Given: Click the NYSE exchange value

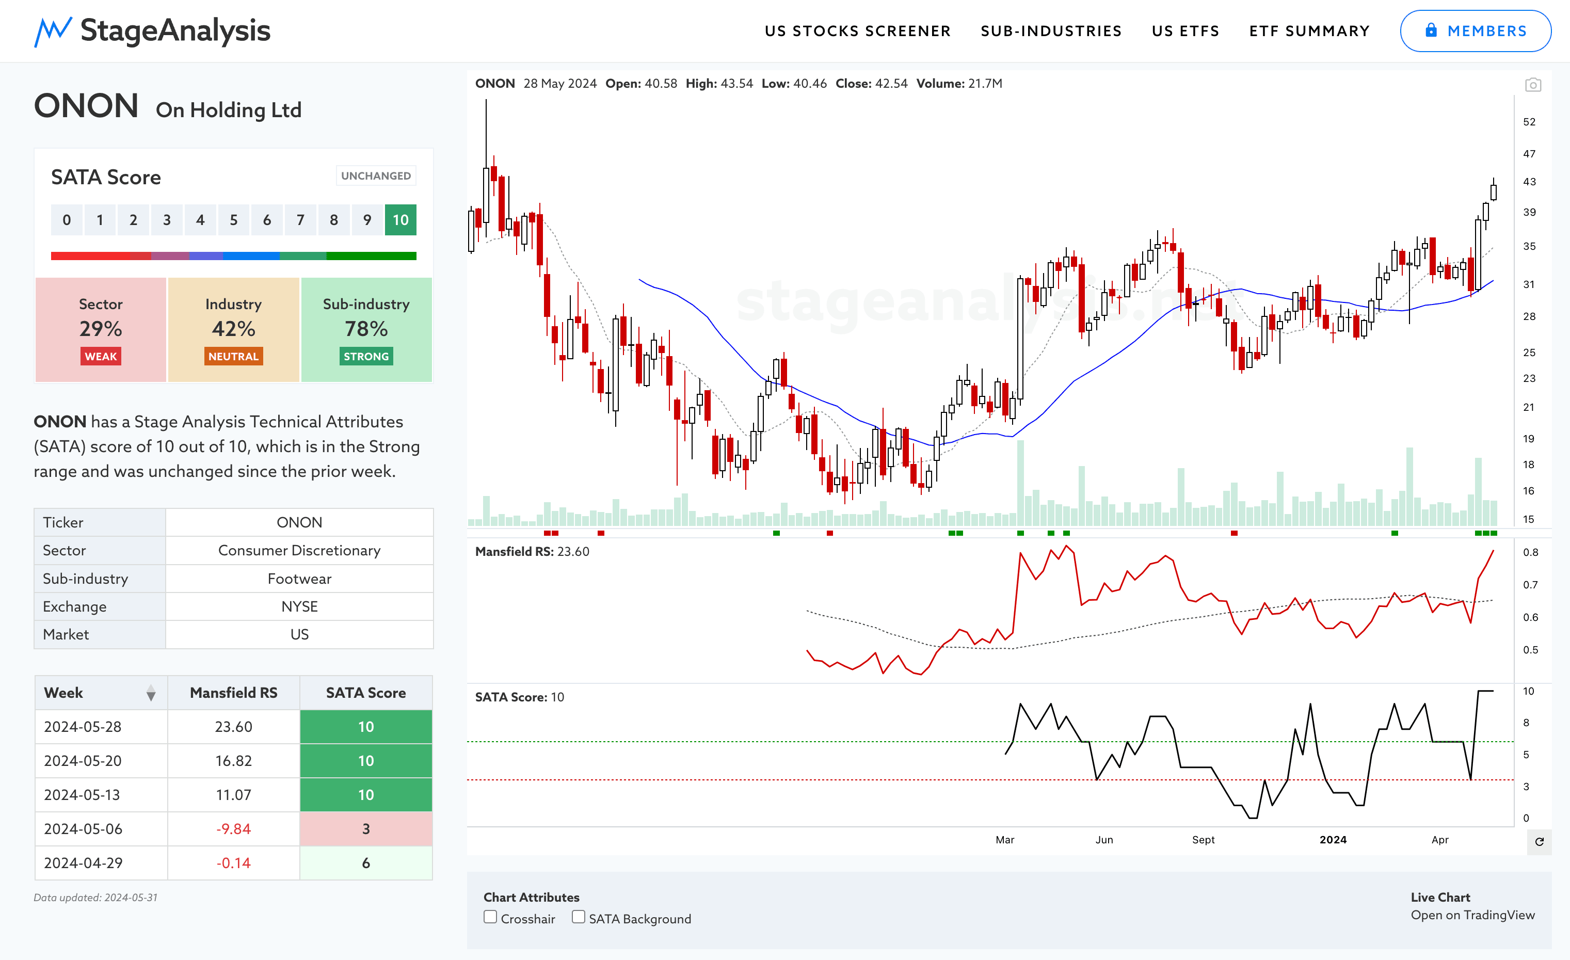Looking at the screenshot, I should [x=299, y=606].
